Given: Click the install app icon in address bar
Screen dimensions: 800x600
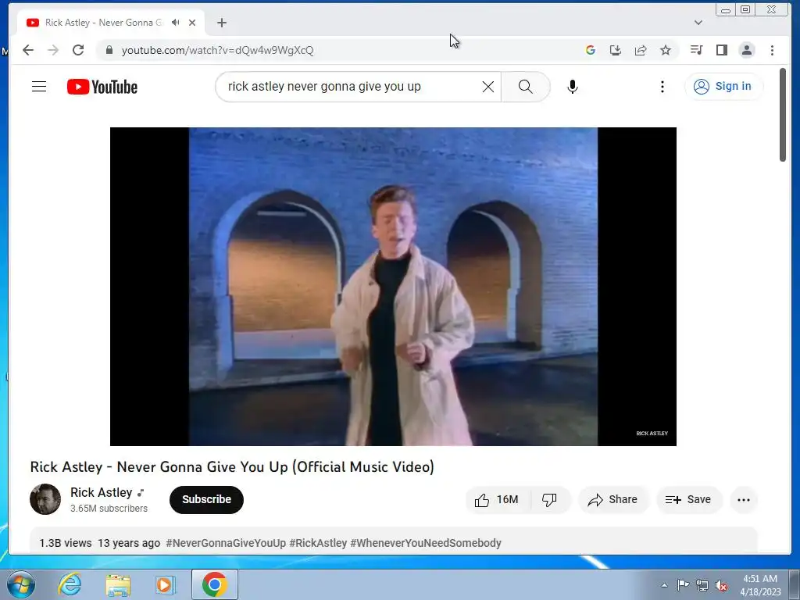Looking at the screenshot, I should tap(616, 50).
